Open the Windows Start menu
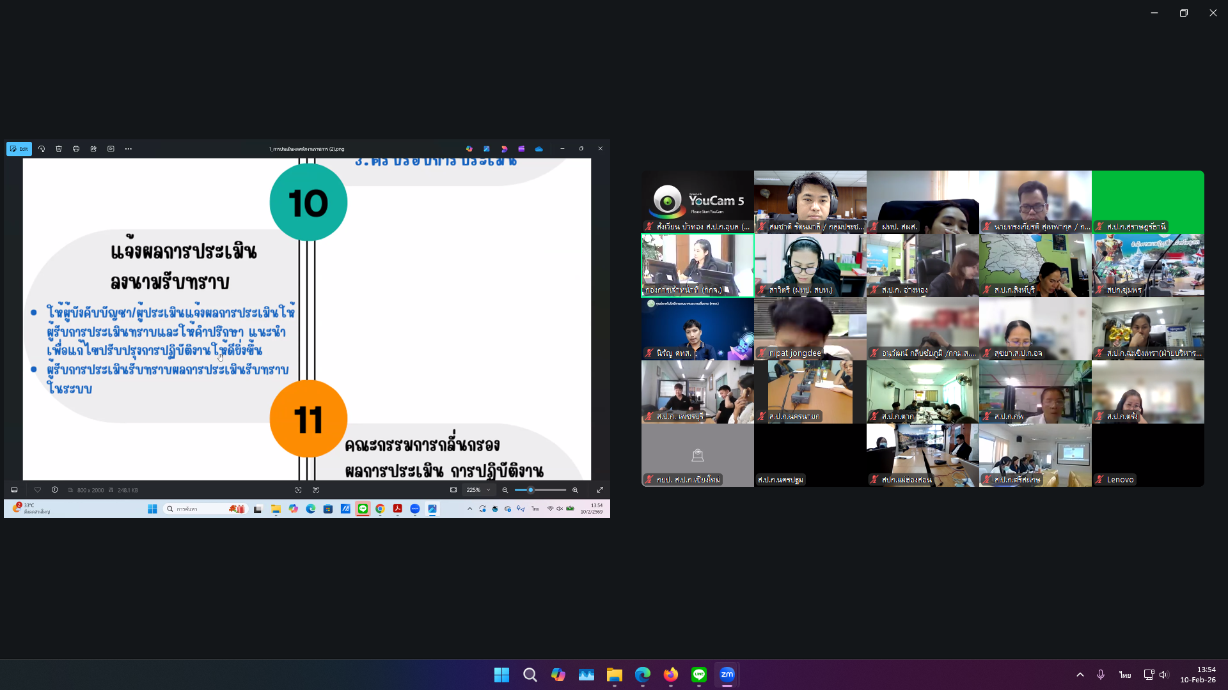The height and width of the screenshot is (690, 1228). point(502,675)
